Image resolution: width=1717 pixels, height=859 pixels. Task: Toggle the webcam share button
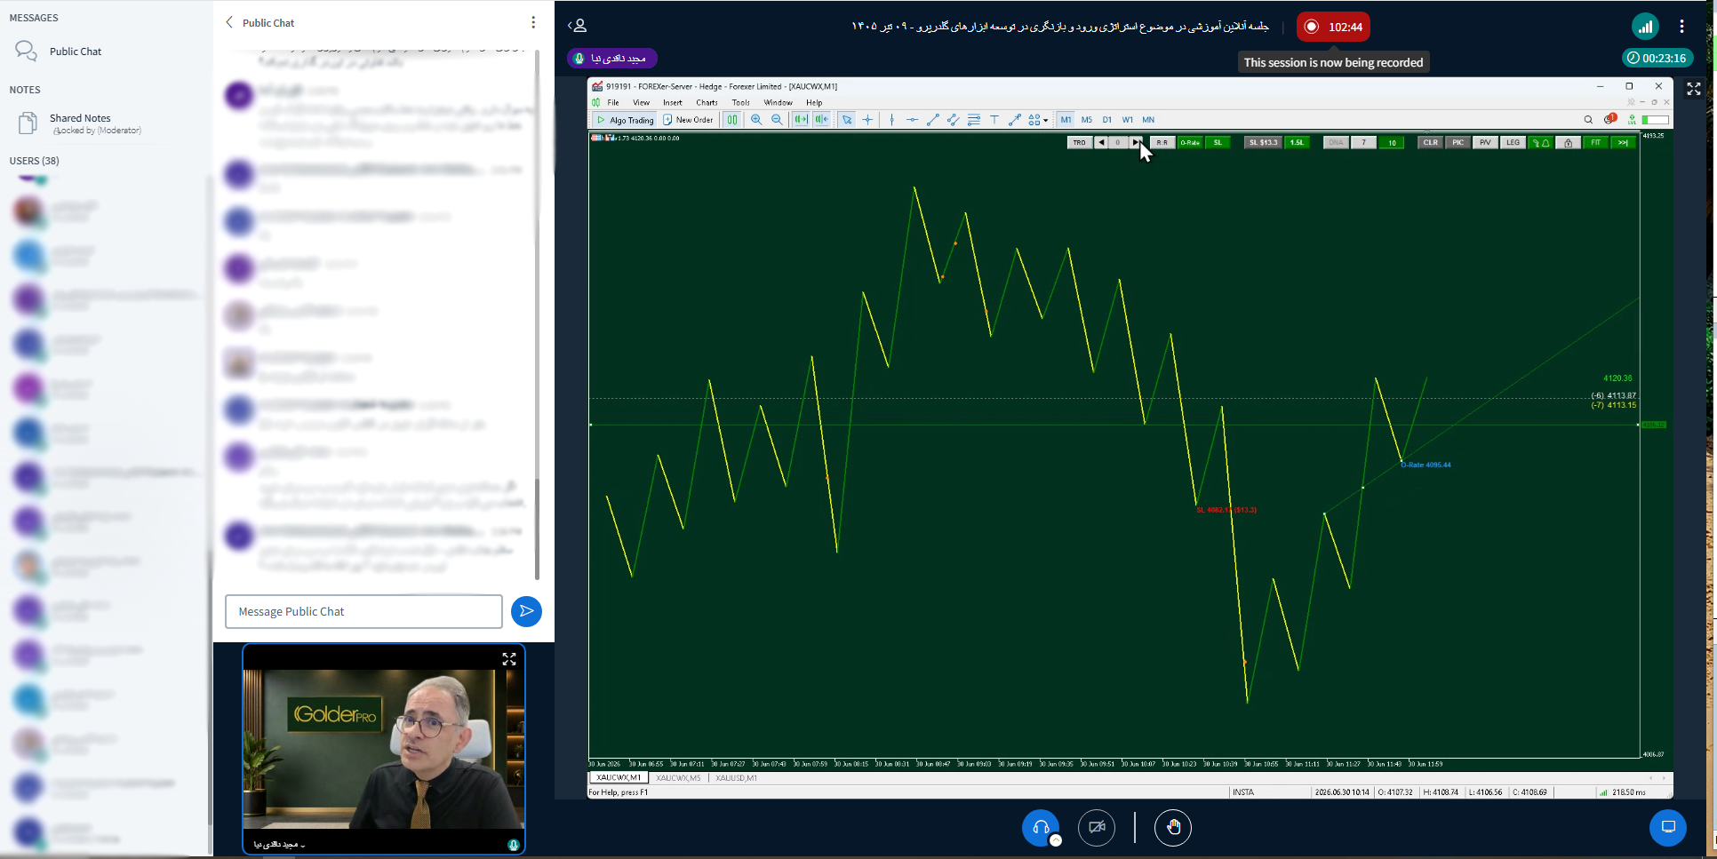tap(1097, 828)
